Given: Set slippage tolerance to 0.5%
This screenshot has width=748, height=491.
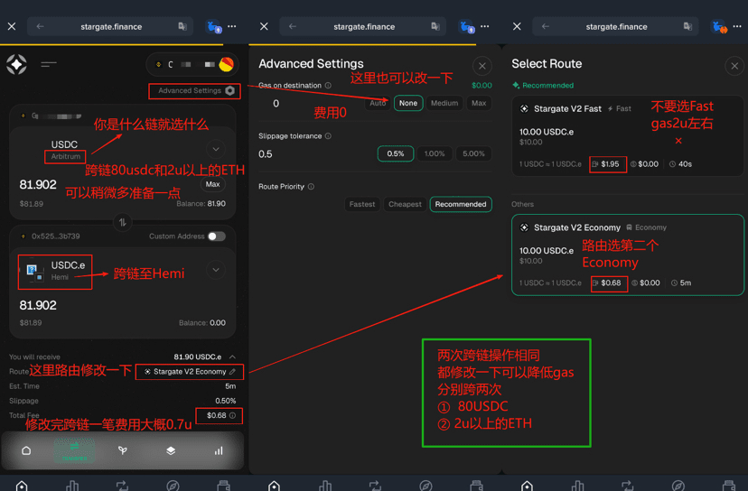Looking at the screenshot, I should (396, 153).
